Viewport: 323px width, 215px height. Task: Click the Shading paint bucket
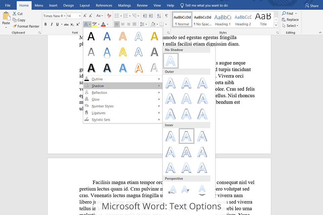153,24
